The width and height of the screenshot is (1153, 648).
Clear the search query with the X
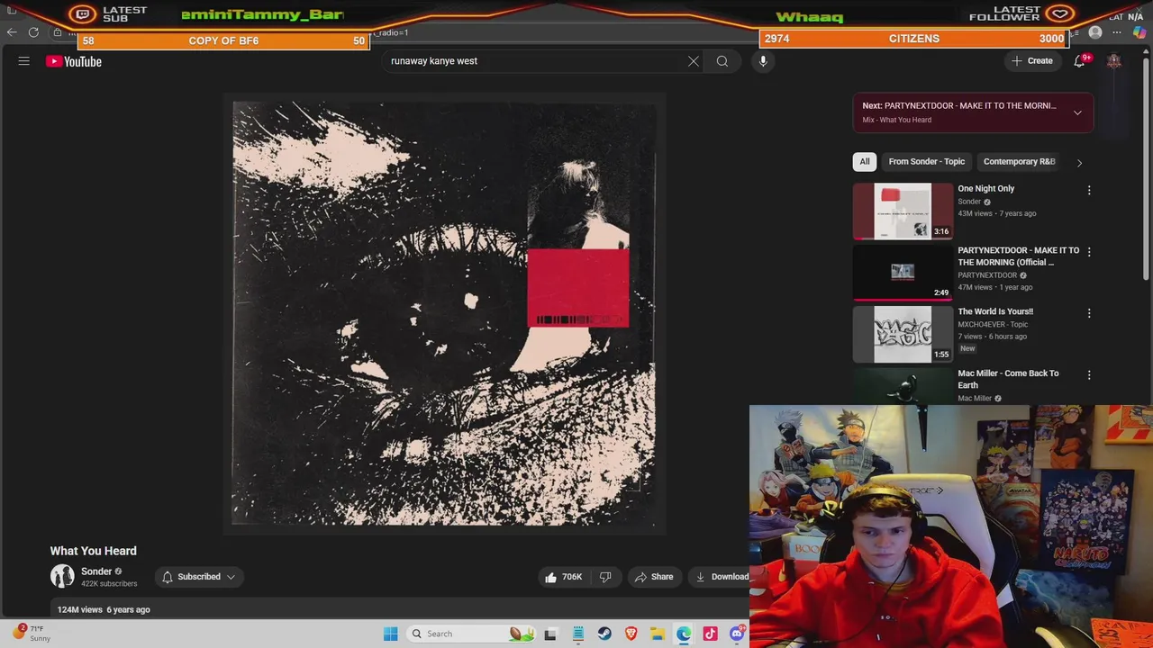pos(694,61)
